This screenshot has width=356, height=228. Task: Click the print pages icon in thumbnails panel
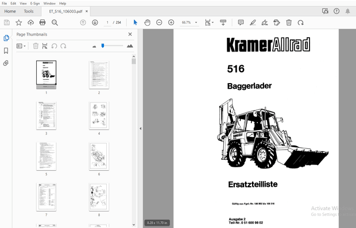pyautogui.click(x=45, y=46)
